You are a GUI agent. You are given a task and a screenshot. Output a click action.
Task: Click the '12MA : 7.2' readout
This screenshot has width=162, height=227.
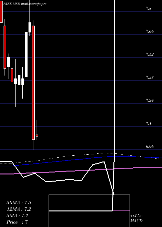[x=19, y=209]
